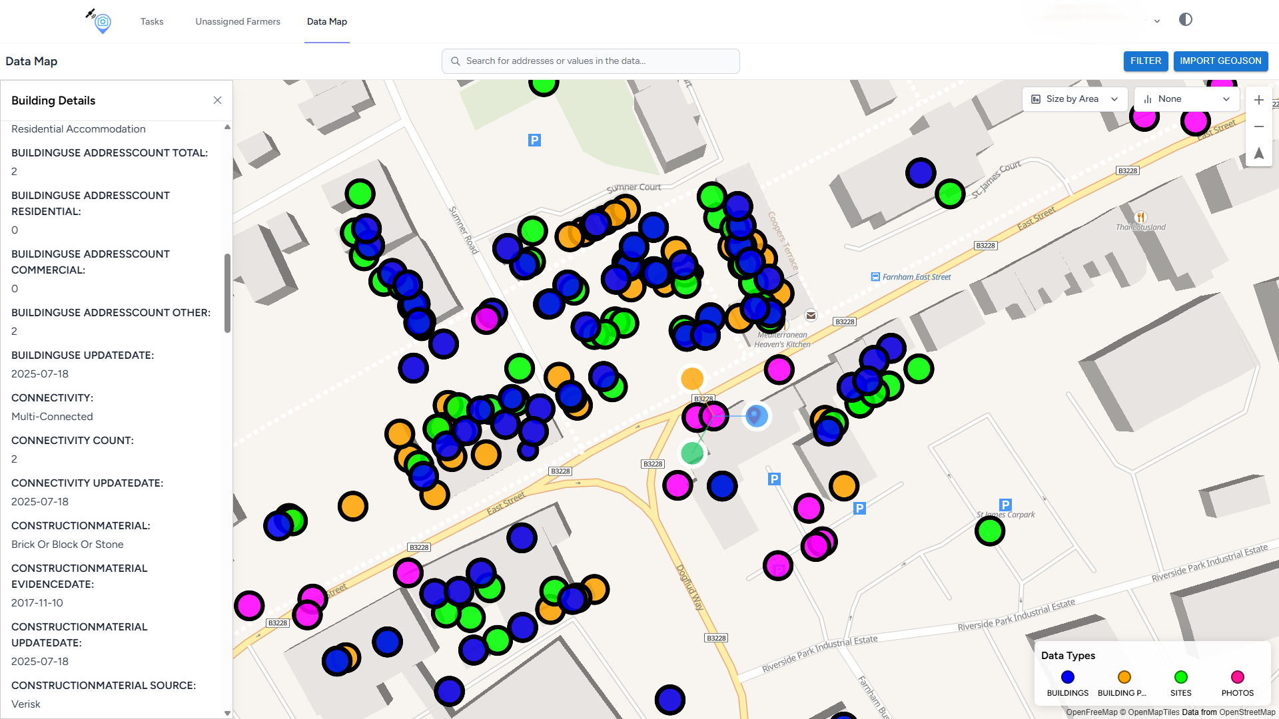The image size is (1279, 719).
Task: Click the Farnham East Street post office icon
Action: (875, 277)
